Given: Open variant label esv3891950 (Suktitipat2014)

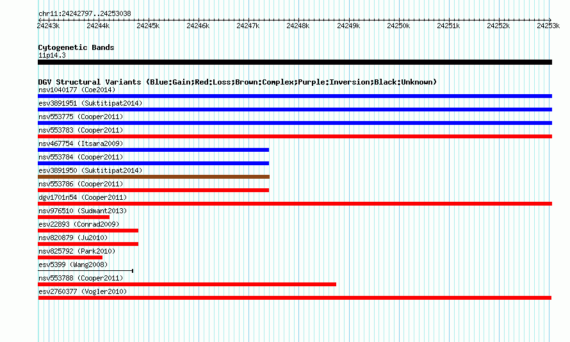Looking at the screenshot, I should tap(90, 170).
